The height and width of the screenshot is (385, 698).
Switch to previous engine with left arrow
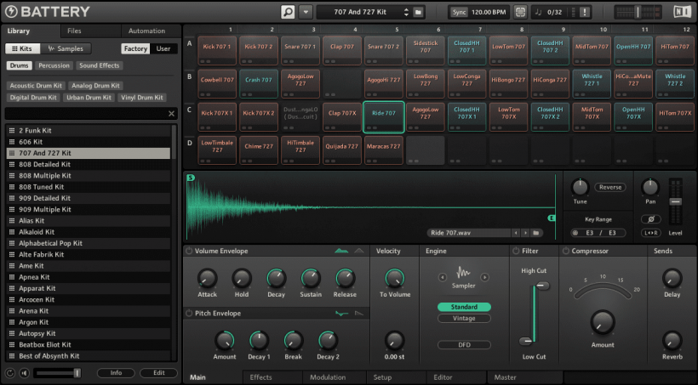[x=443, y=277]
